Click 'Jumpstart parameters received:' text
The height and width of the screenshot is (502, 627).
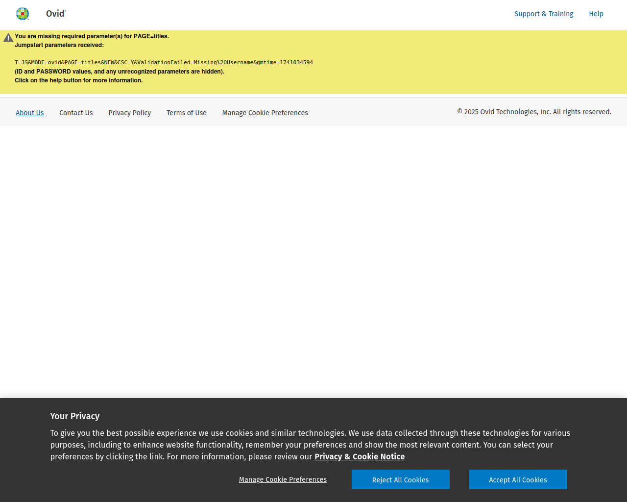pos(59,45)
